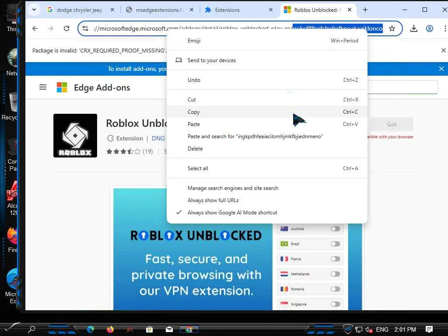The image size is (448, 336).
Task: Click the DNG publisher link
Action: tap(158, 138)
